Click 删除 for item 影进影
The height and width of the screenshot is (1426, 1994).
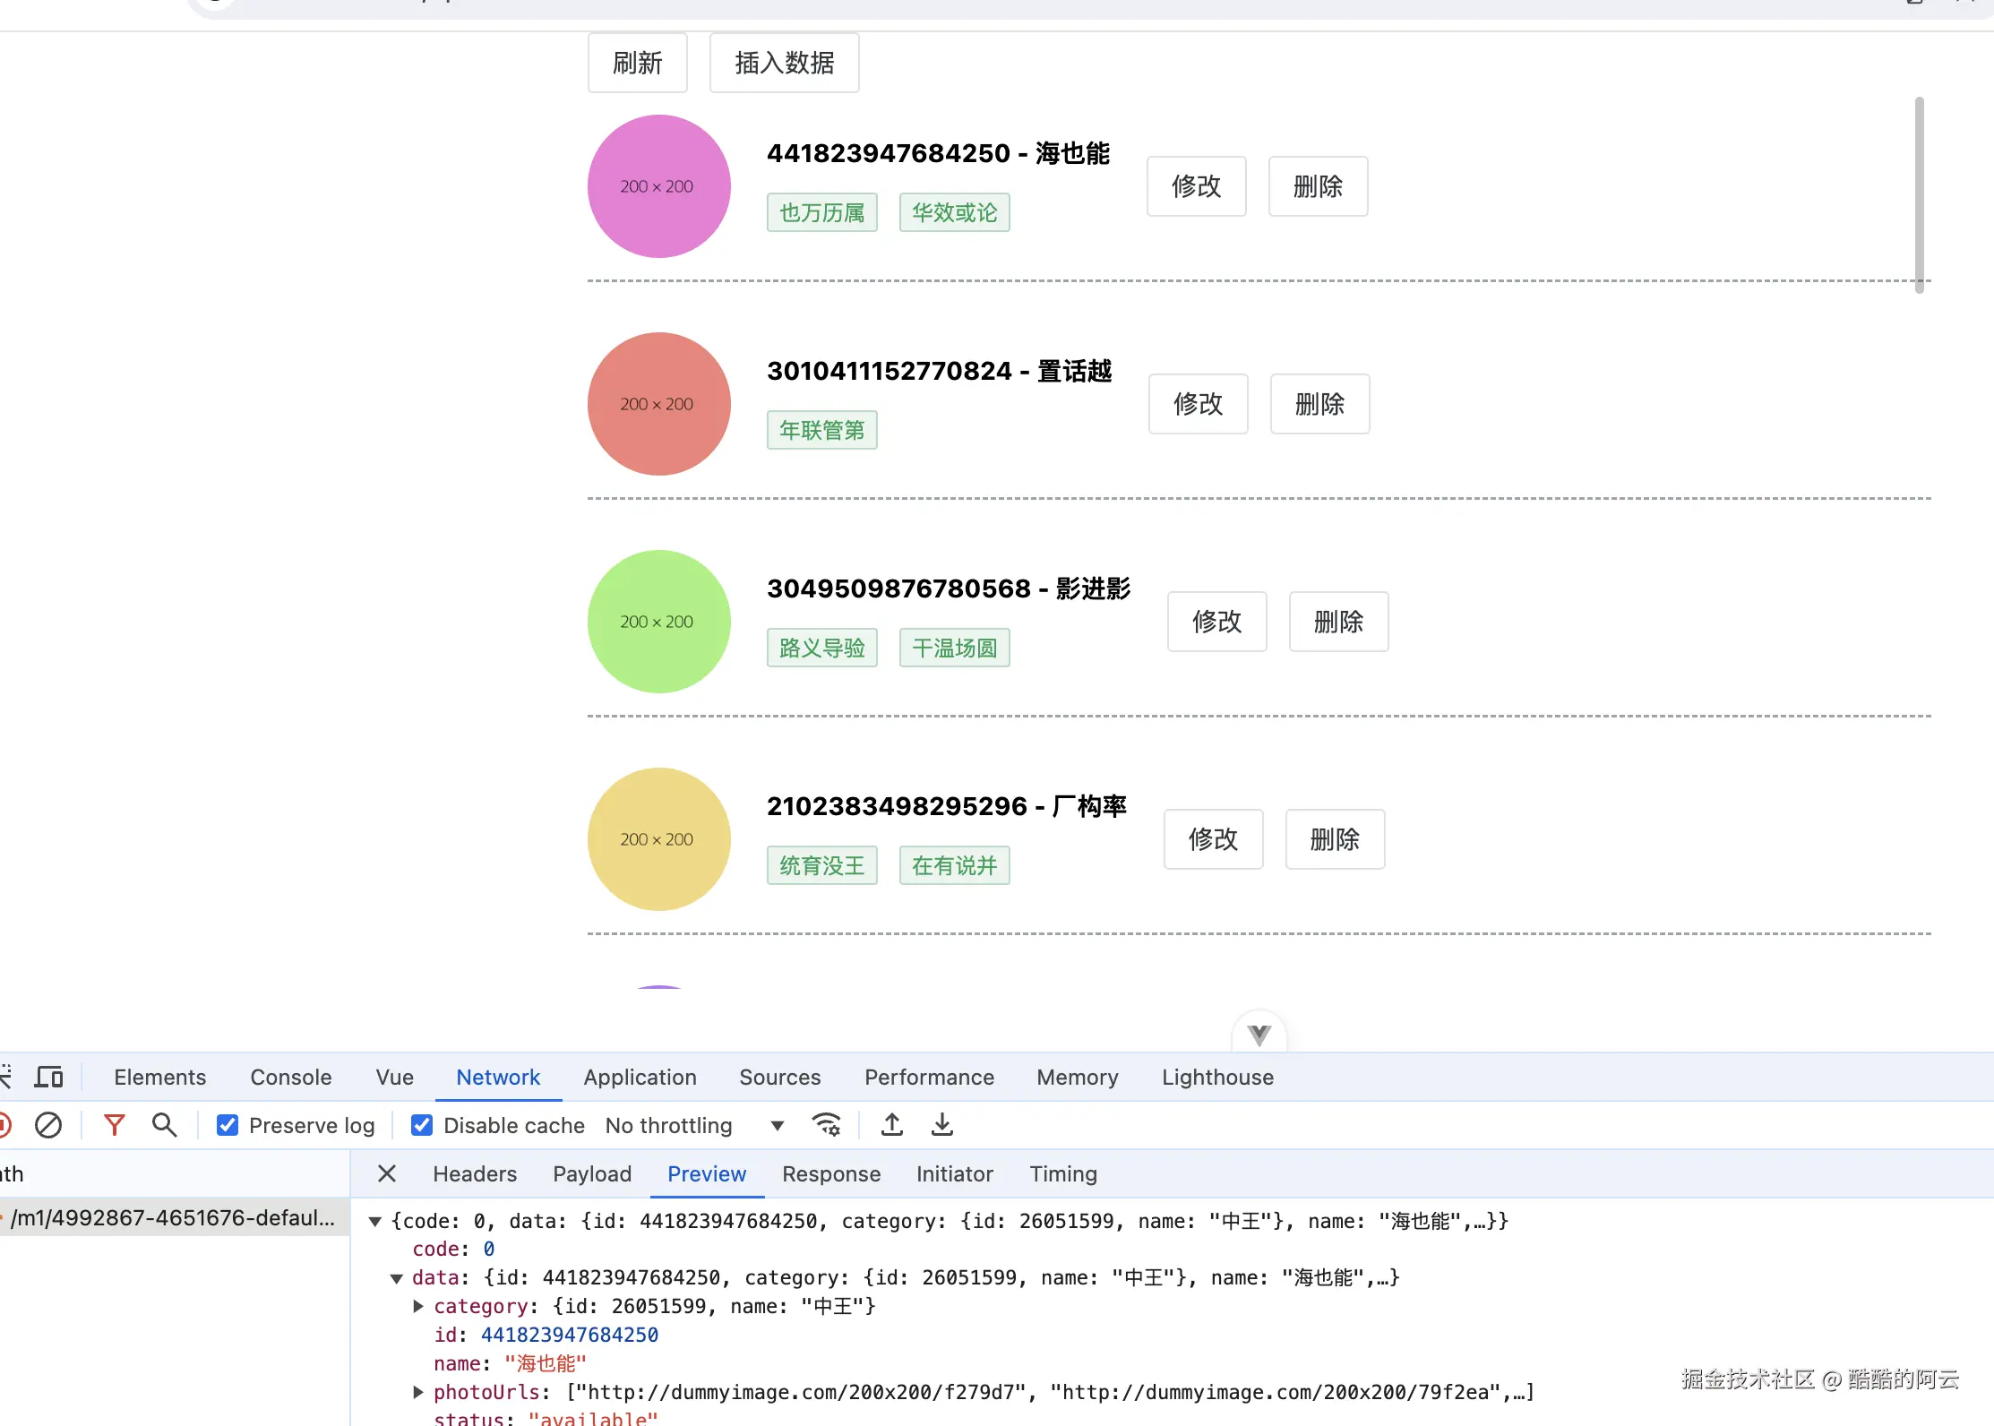[x=1339, y=622]
